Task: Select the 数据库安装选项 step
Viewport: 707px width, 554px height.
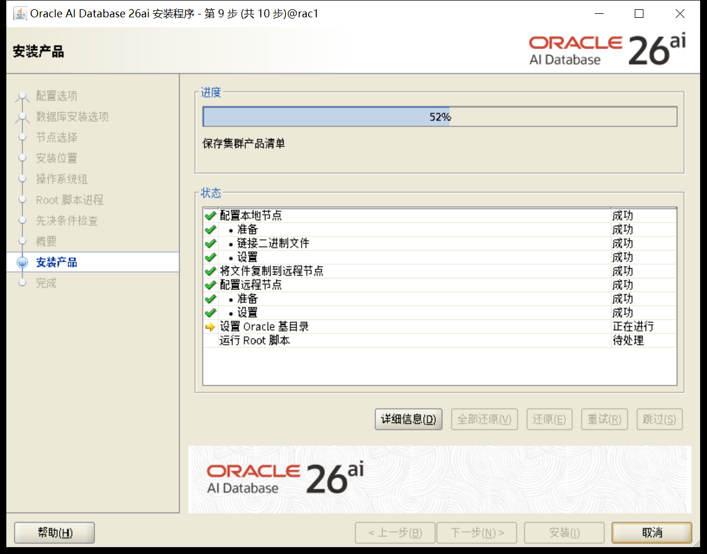Action: tap(72, 117)
